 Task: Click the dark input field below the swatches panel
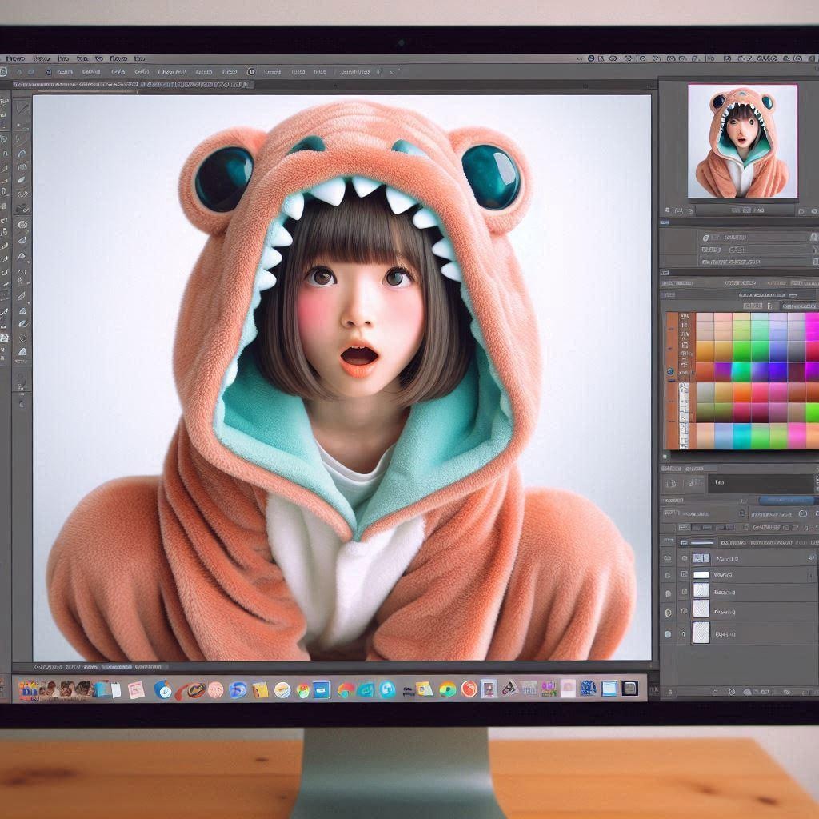tap(761, 484)
